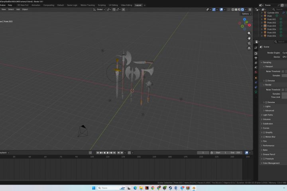Enable the Simplify checkbox
Screen dimensions: 287x191
click(264, 133)
